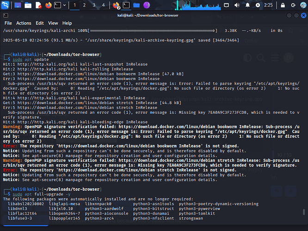Open the Edit menu in terminal
Viewport: 308px width, 231px height.
tap(40, 23)
